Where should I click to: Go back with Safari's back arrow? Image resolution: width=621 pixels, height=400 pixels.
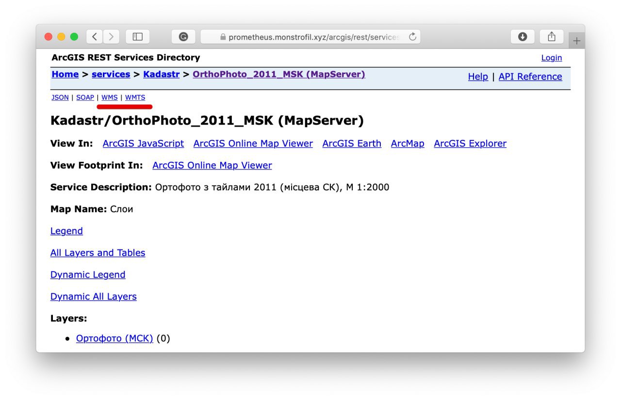pos(95,37)
